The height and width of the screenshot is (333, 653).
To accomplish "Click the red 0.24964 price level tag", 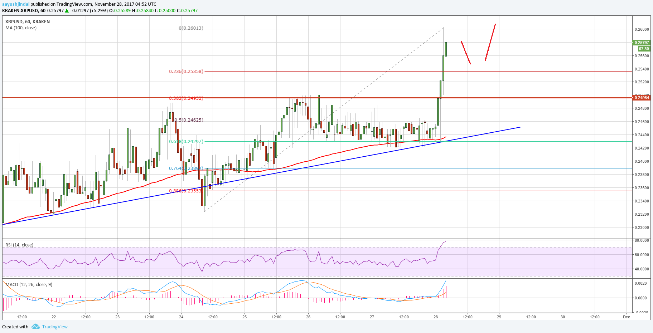I will coord(642,98).
